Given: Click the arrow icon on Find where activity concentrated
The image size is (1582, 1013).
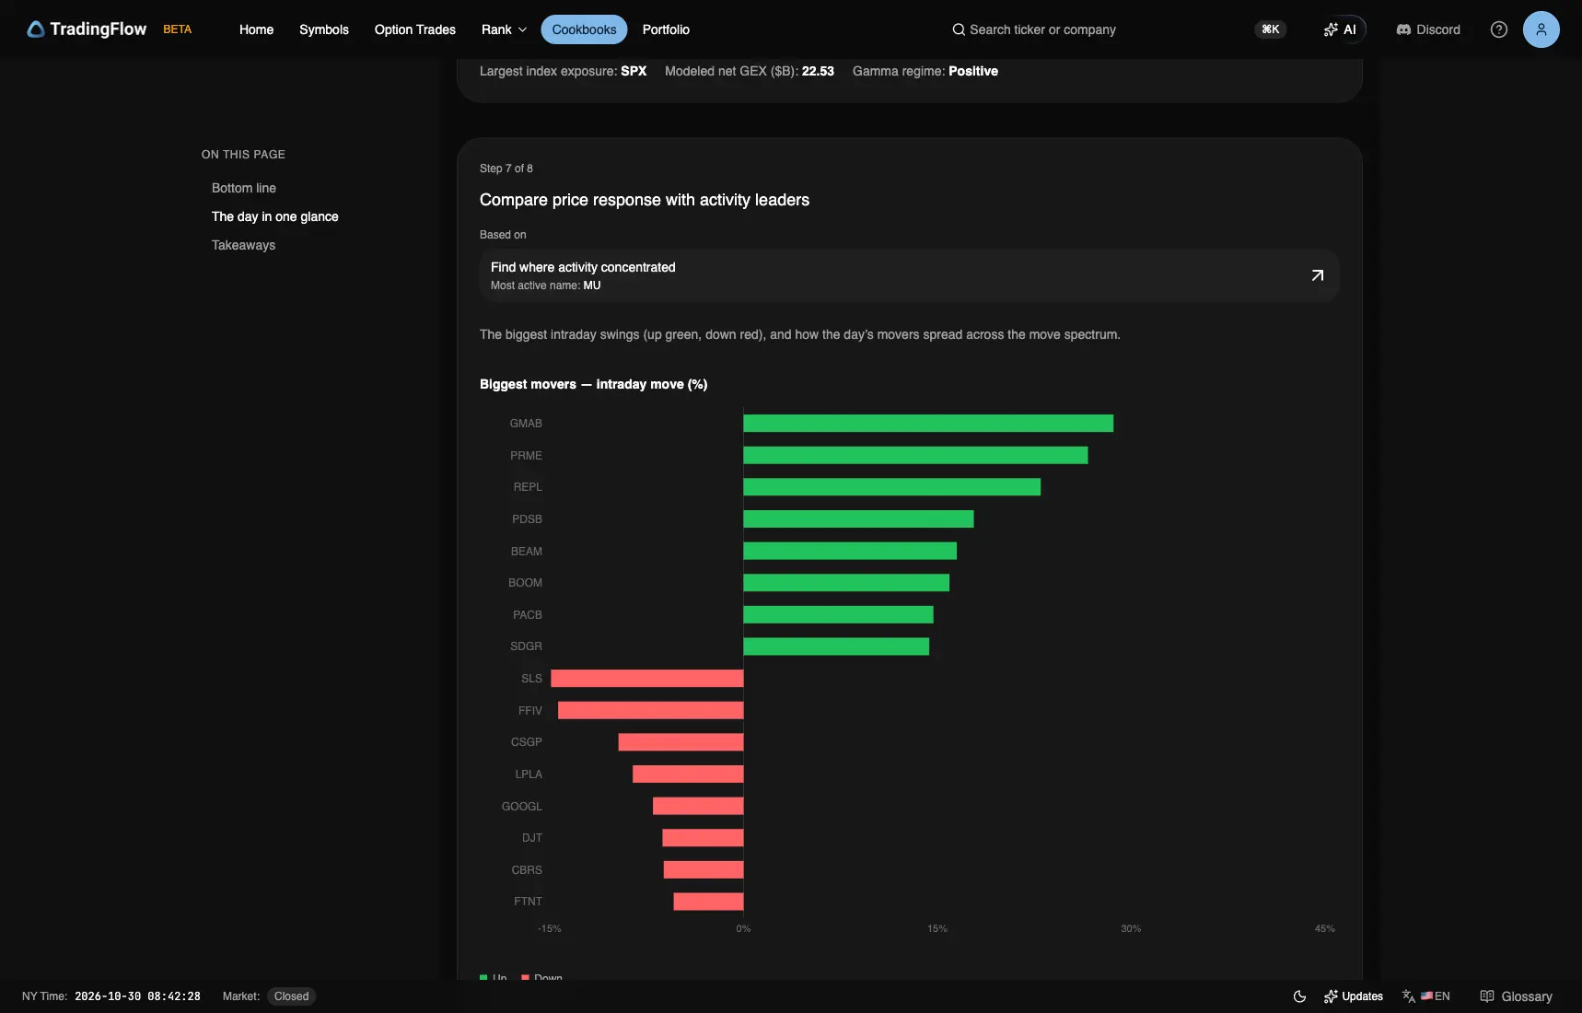Looking at the screenshot, I should pos(1318,275).
